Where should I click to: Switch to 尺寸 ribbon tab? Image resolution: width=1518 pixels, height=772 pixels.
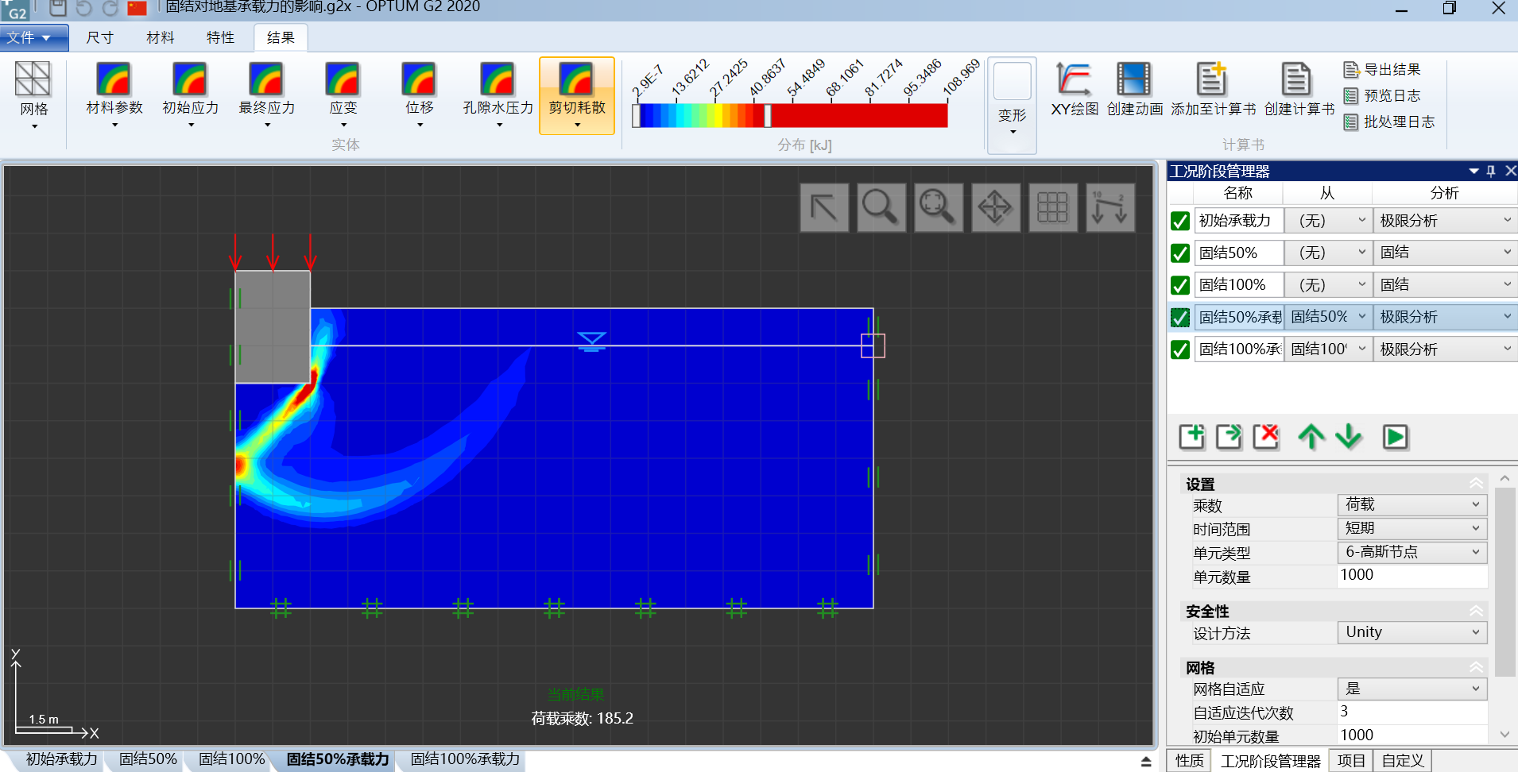tap(100, 37)
